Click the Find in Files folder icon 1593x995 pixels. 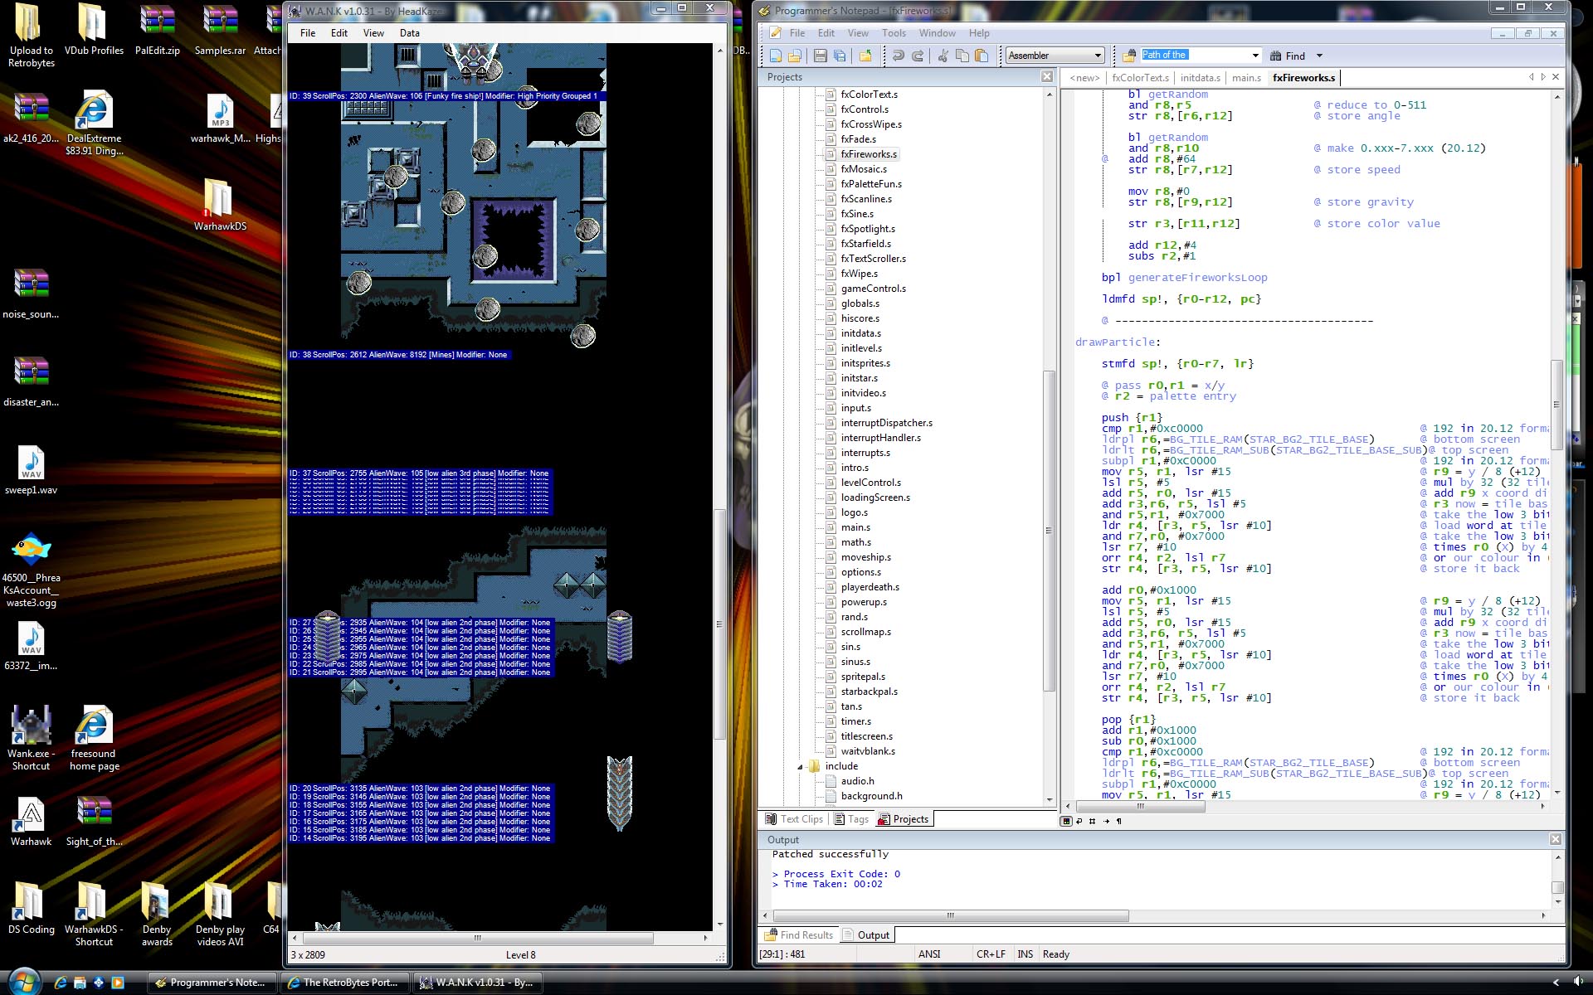point(1128,56)
